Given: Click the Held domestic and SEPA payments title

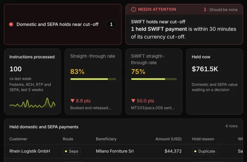Looking at the screenshot, I should (44, 127).
